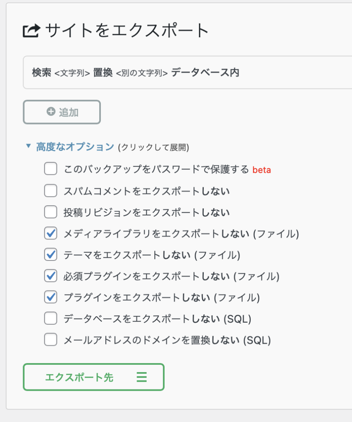The height and width of the screenshot is (422, 352).
Task: Uncheck 必須プラグインをエクスポートしない checkbox
Action: (51, 276)
